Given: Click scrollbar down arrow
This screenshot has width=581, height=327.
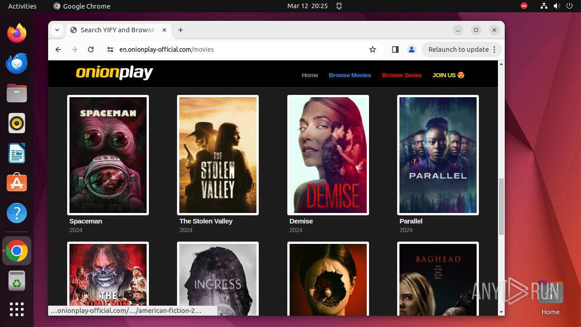Looking at the screenshot, I should pos(501,312).
